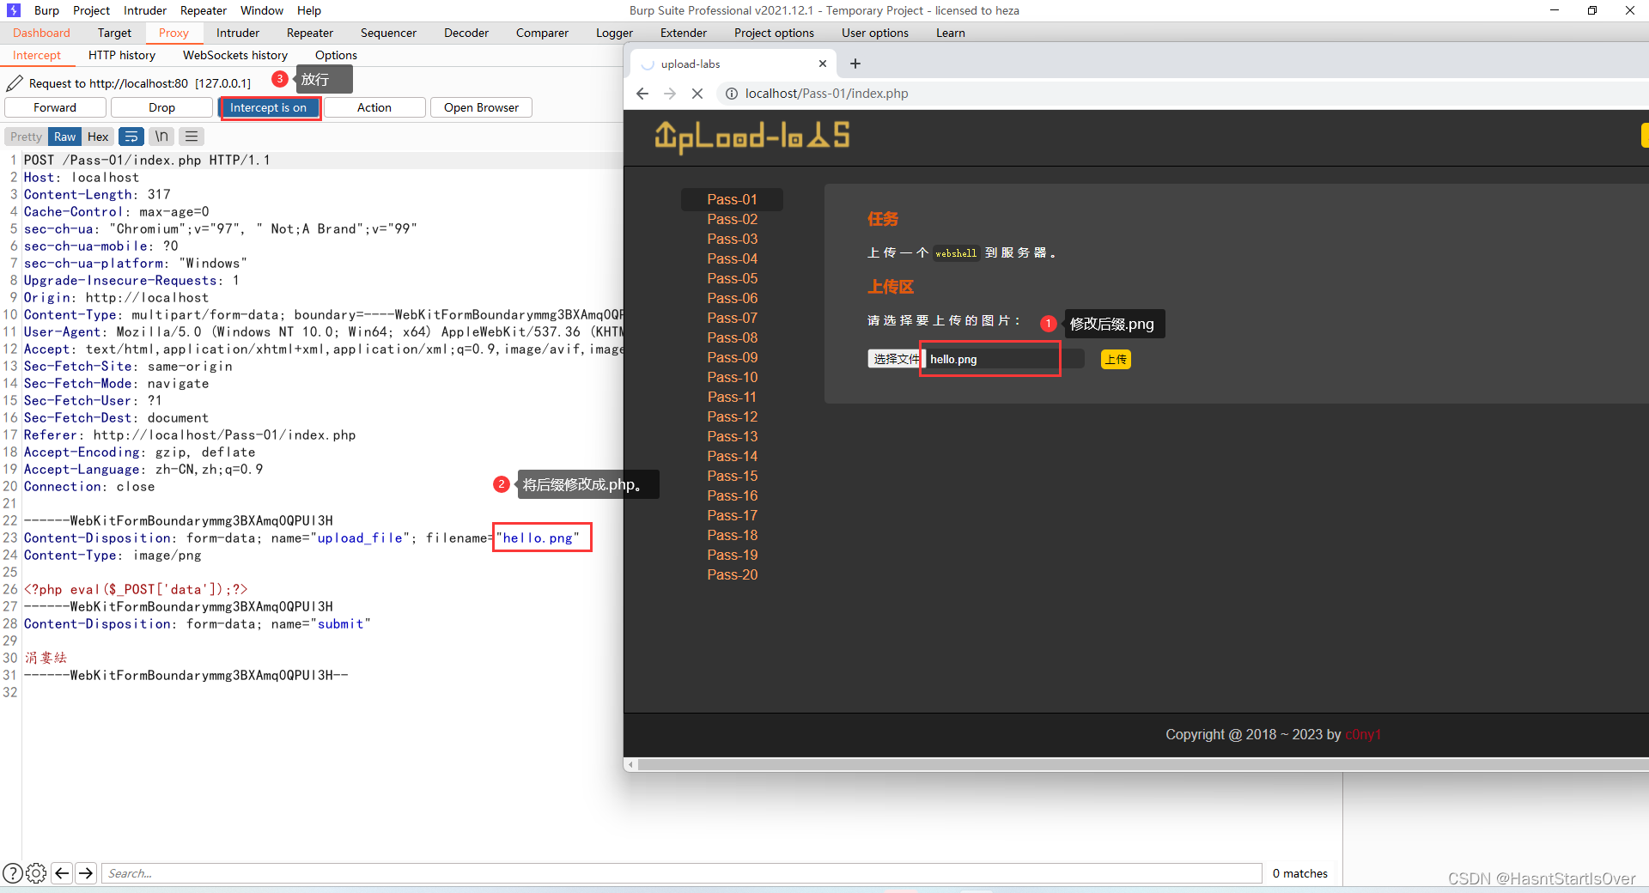Switch to the Sequencer tab

tap(388, 33)
